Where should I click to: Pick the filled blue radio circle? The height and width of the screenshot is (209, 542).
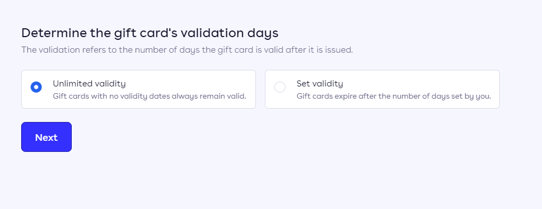pyautogui.click(x=36, y=87)
